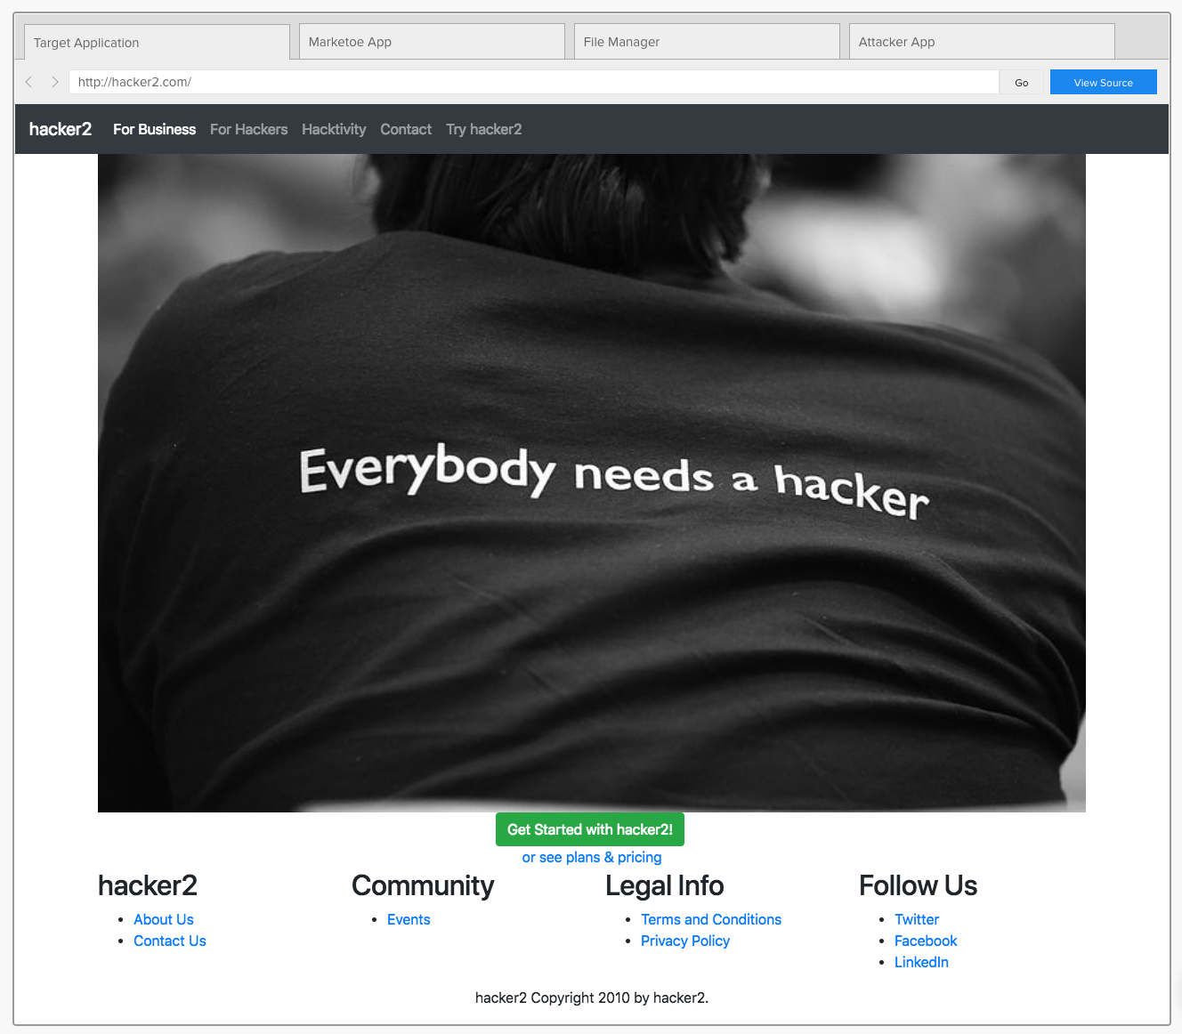Image resolution: width=1182 pixels, height=1034 pixels.
Task: Open the Contact Us footer link
Action: [170, 941]
